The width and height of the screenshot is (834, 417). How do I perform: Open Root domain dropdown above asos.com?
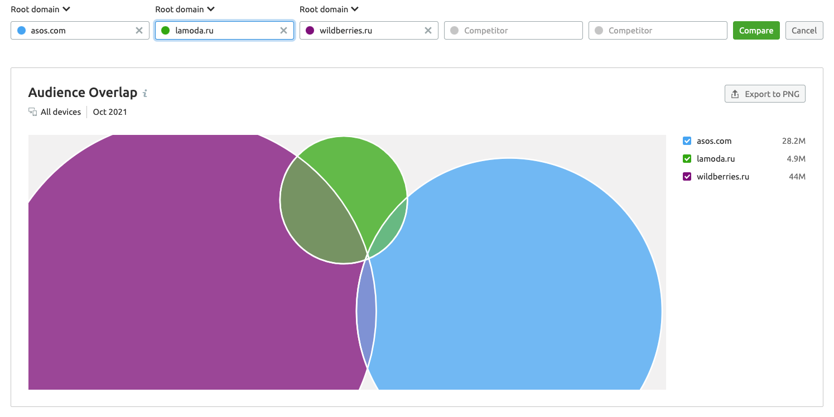(40, 9)
